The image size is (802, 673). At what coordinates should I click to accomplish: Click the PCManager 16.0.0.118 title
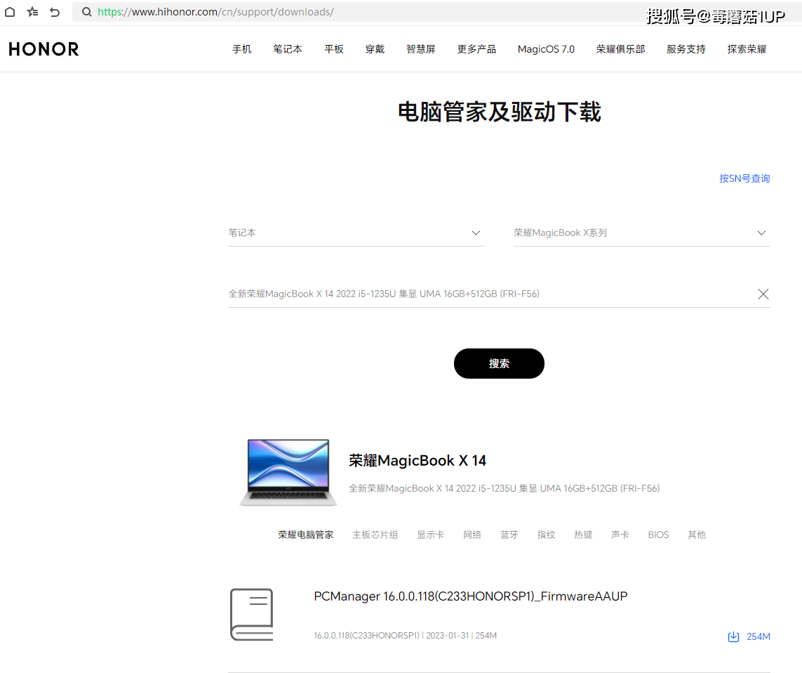[x=471, y=596]
